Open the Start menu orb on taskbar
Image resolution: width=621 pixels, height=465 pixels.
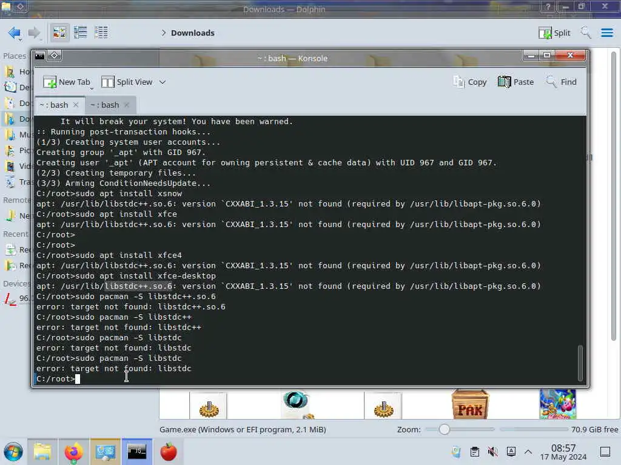coord(13,452)
